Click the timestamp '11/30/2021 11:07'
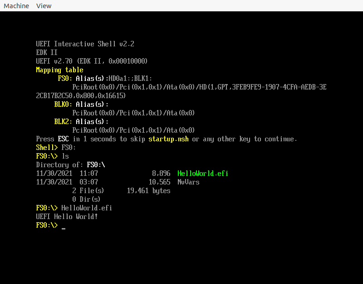The width and height of the screenshot is (363, 284). coord(67,174)
